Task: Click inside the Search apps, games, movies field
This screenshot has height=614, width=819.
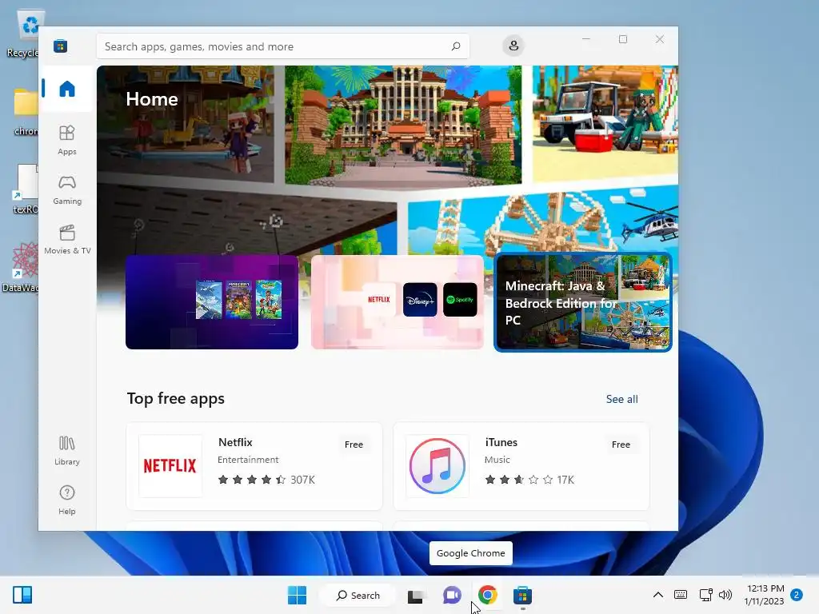Action: point(282,46)
